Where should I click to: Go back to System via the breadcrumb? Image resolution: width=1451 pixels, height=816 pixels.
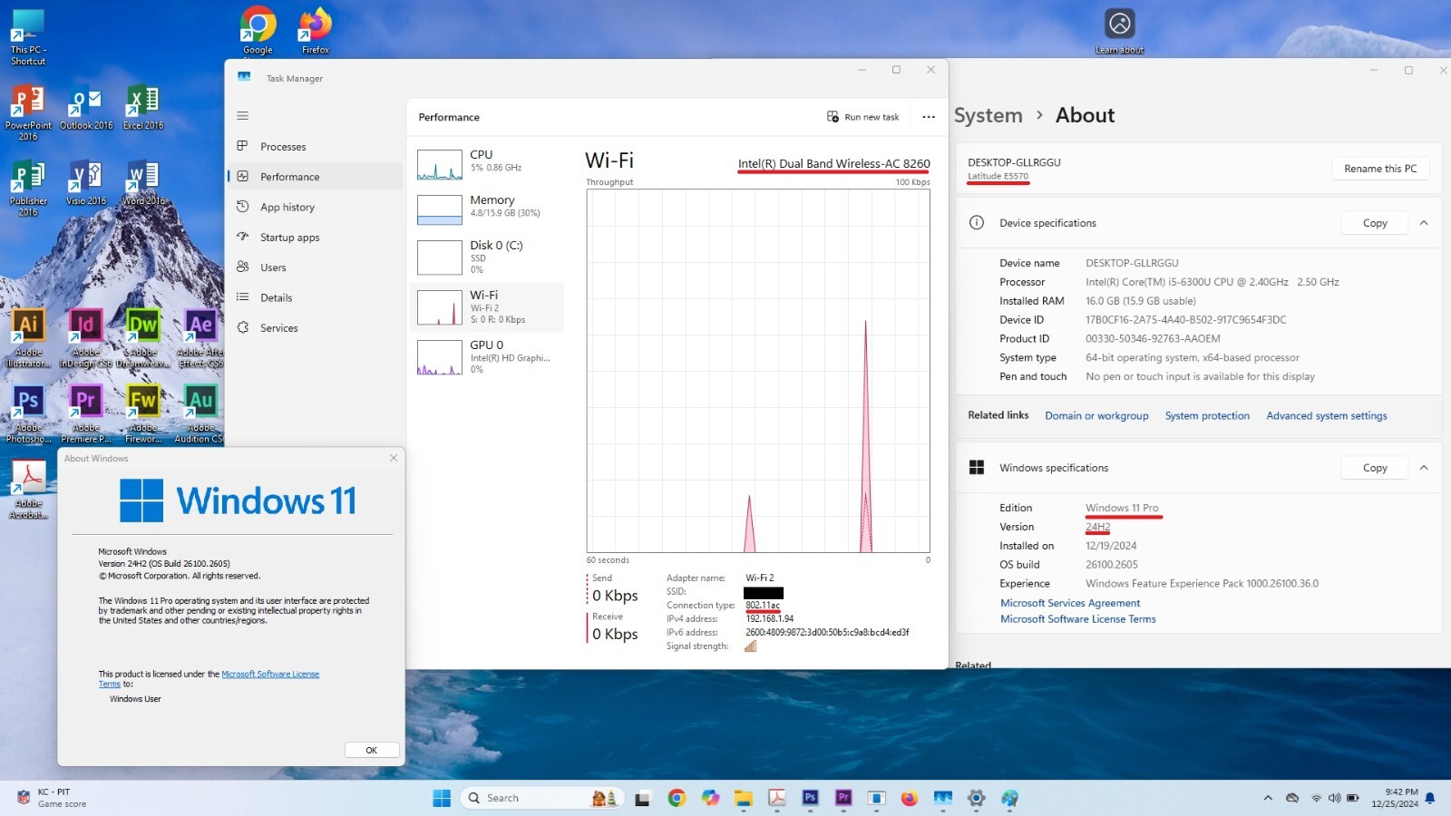[x=988, y=115]
